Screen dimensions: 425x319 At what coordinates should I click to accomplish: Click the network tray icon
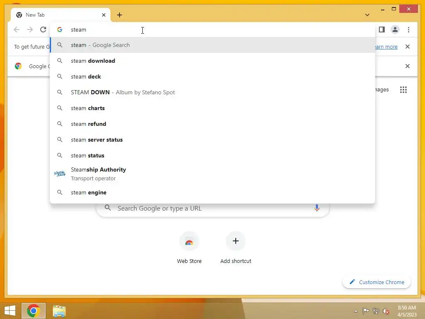coord(376,311)
